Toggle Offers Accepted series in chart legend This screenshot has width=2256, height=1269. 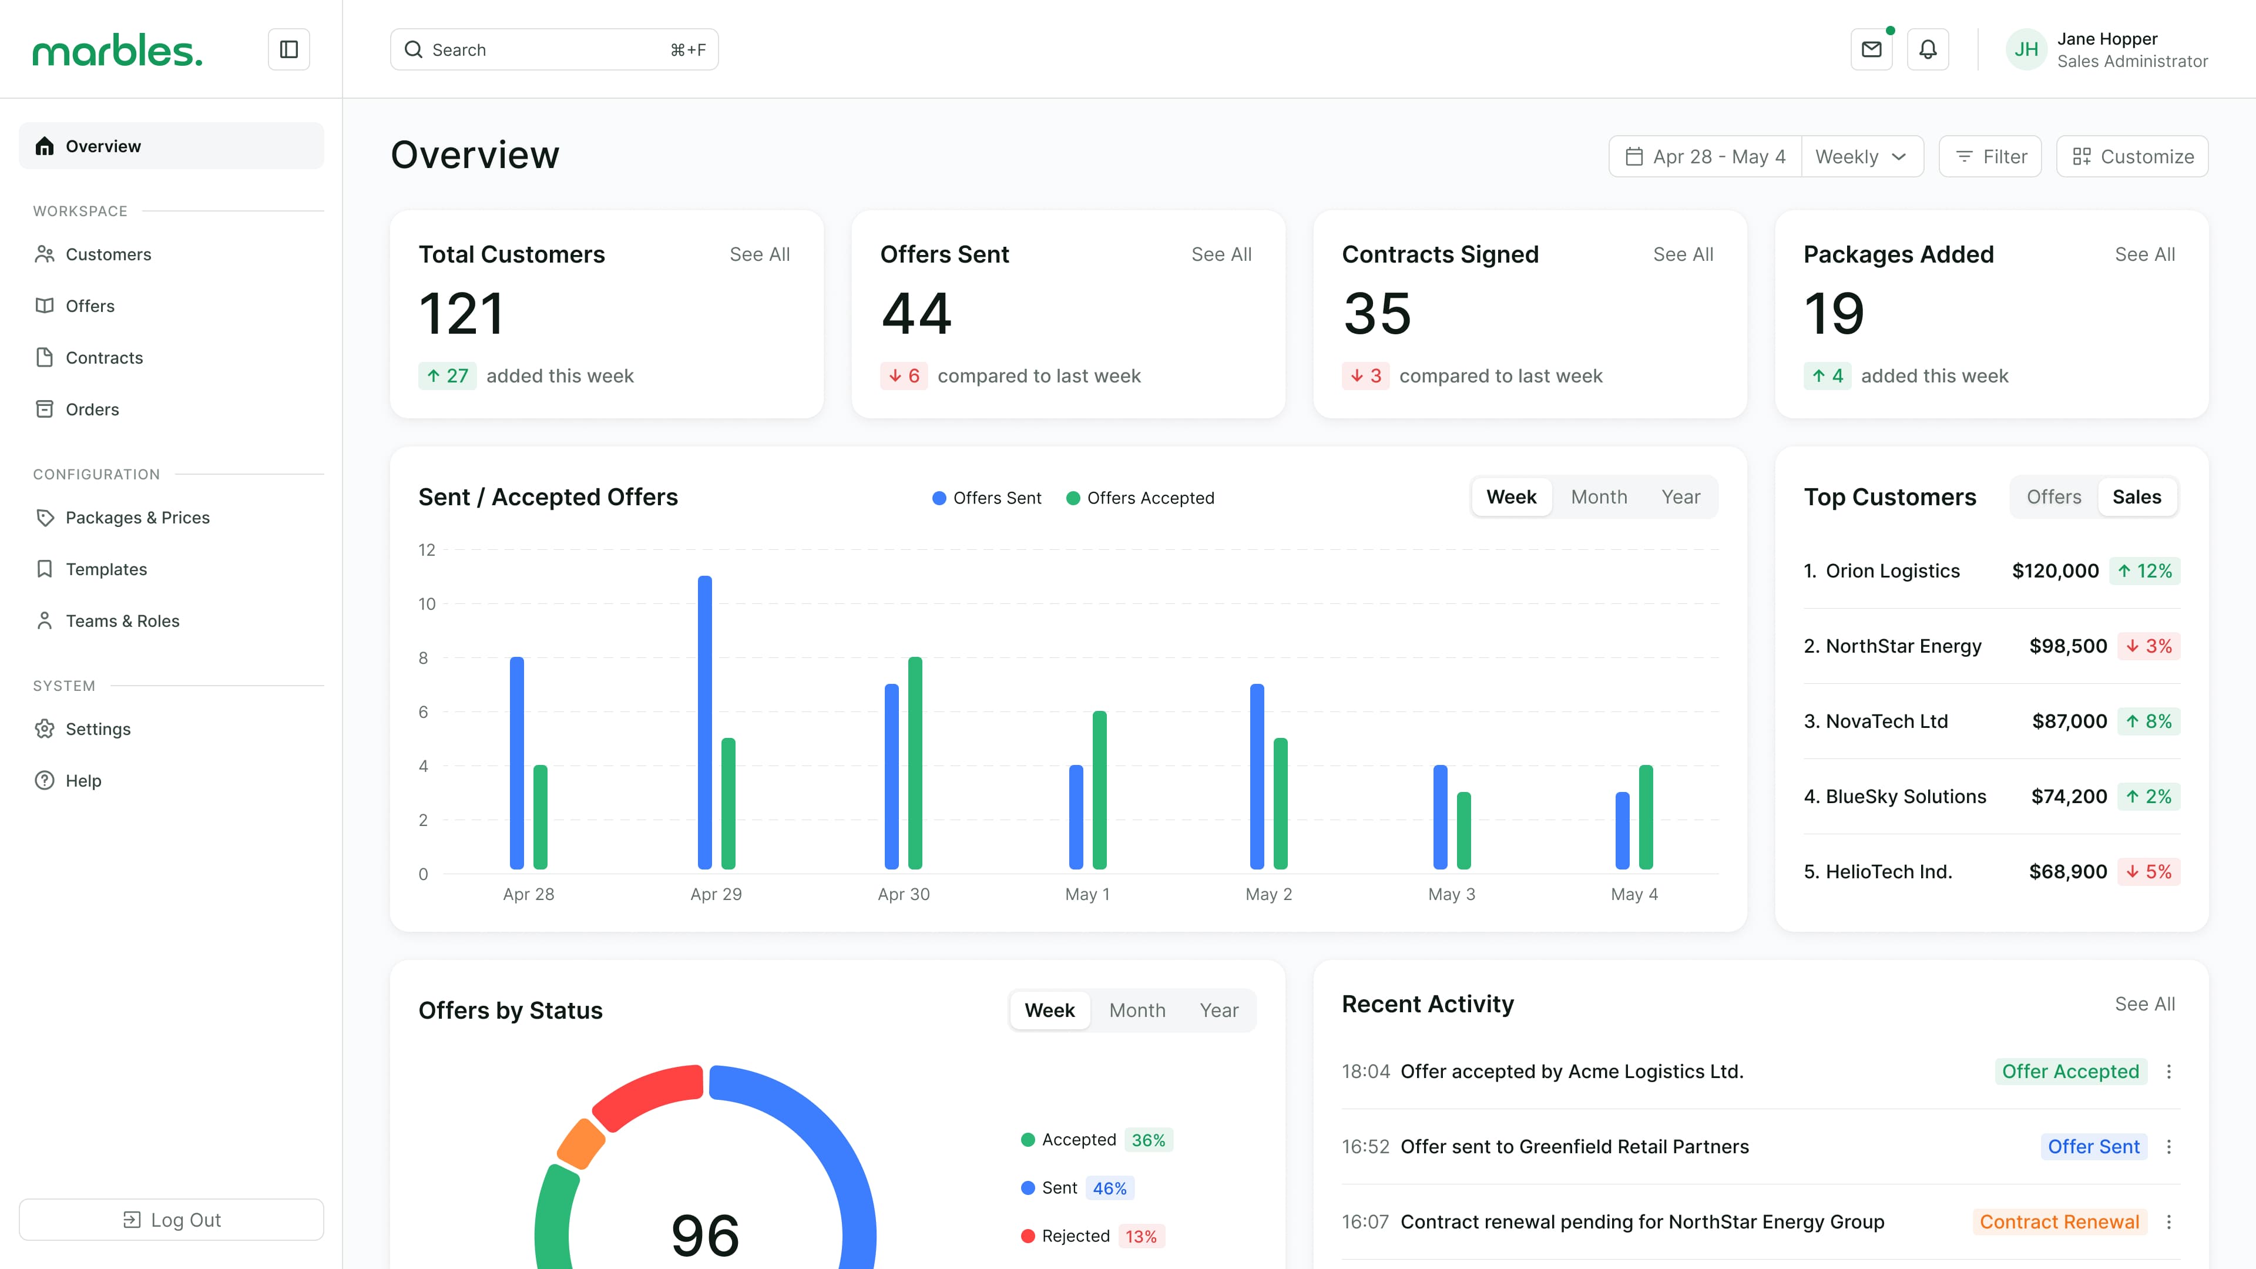point(1140,498)
